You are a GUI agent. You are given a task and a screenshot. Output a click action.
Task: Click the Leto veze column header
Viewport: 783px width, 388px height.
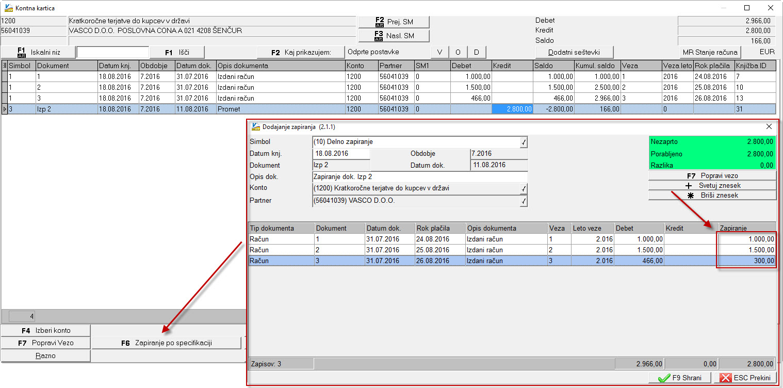click(x=592, y=228)
